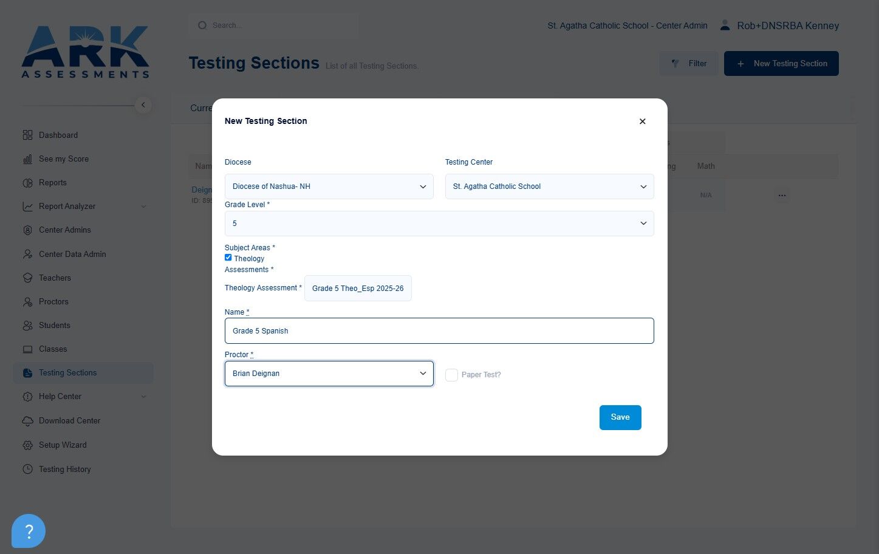Select the Grade 5 Theo_Esp 2025-26 assessment

[x=358, y=289]
